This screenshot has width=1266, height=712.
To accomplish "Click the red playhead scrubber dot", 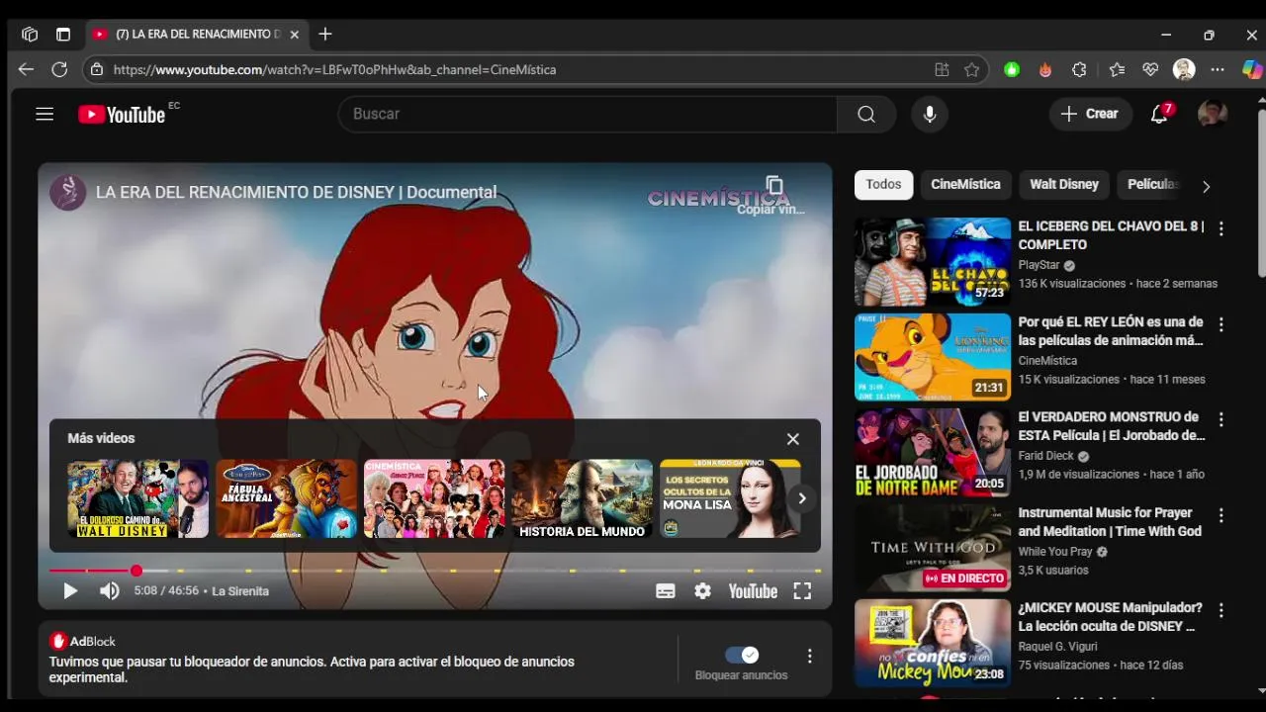I will pyautogui.click(x=136, y=571).
